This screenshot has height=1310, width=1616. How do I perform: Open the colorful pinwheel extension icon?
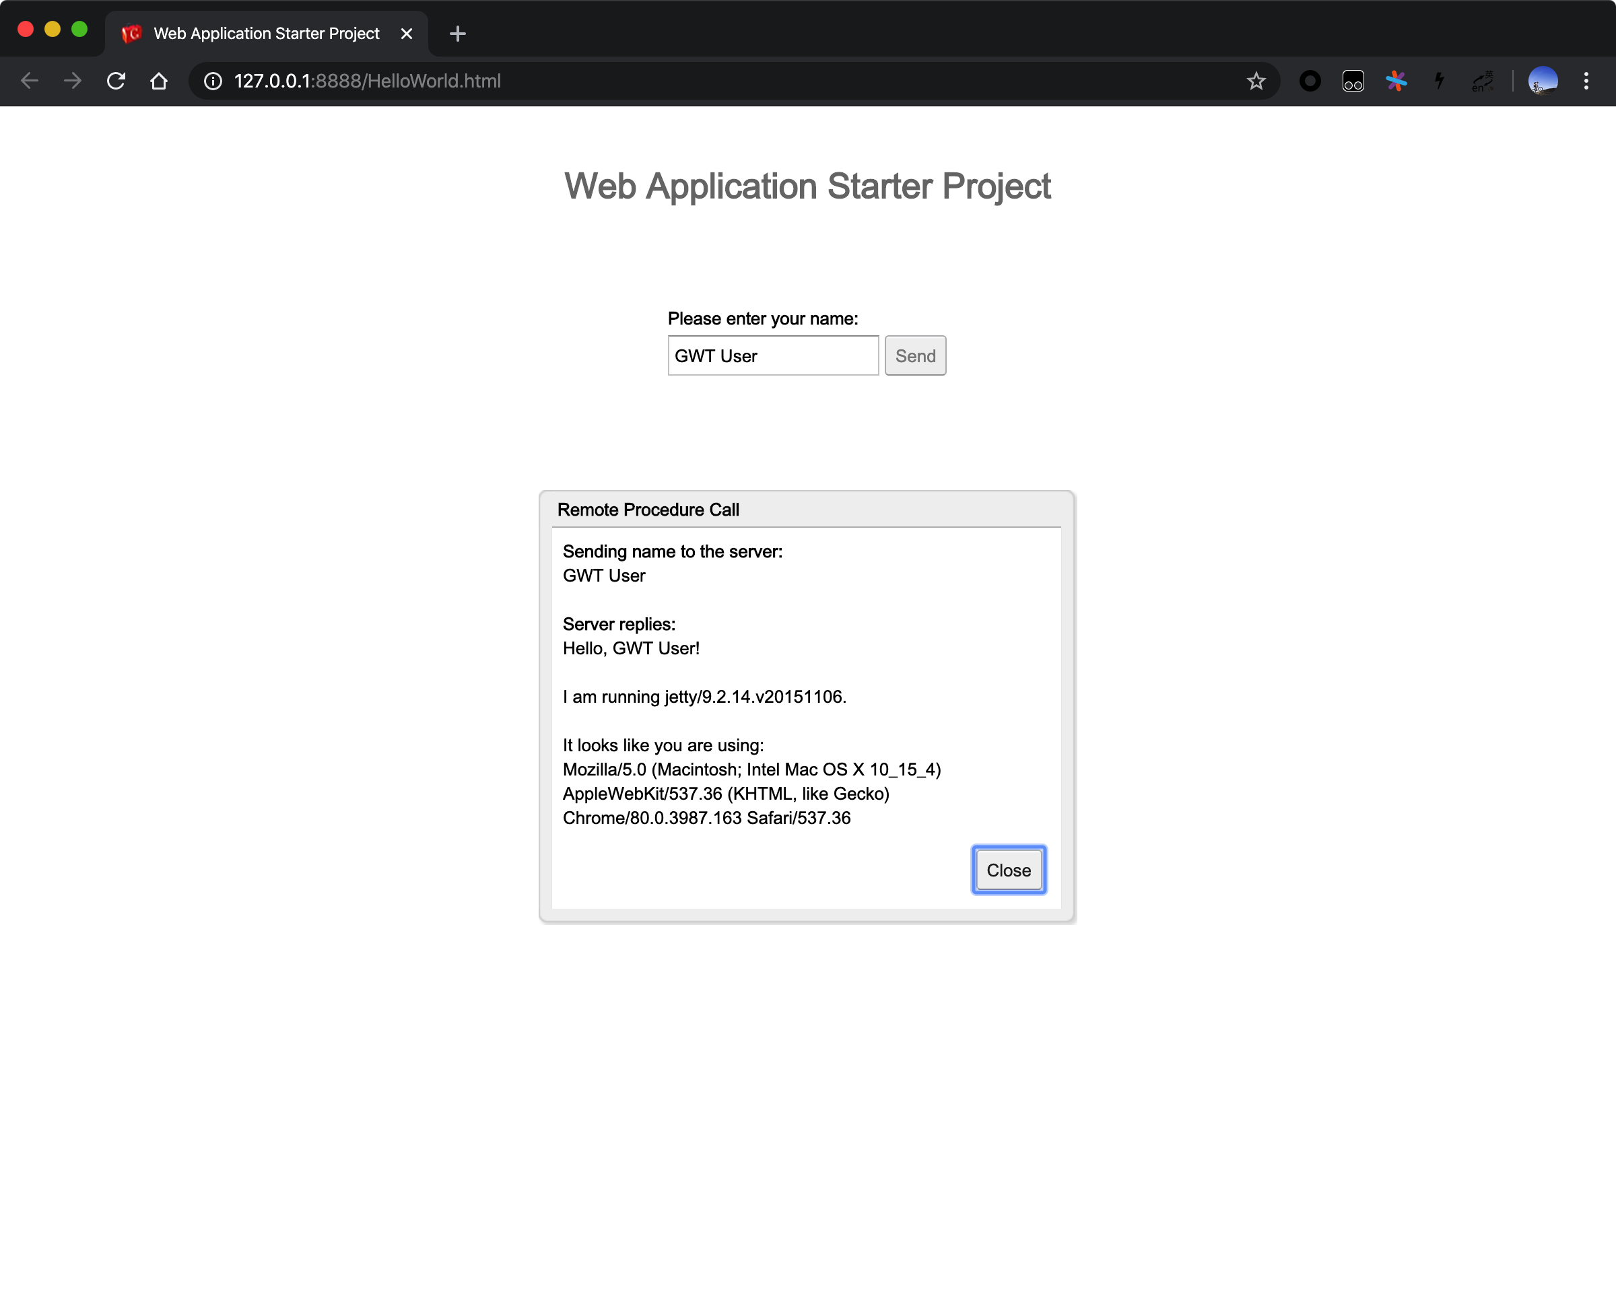pyautogui.click(x=1396, y=81)
